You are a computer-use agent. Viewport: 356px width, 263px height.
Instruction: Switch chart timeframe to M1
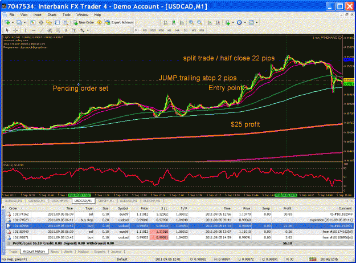(137, 30)
